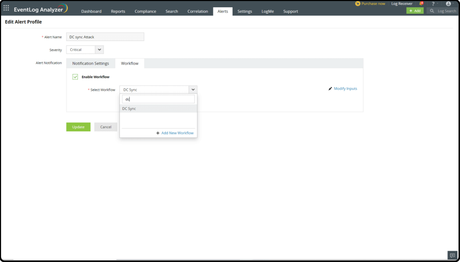The width and height of the screenshot is (460, 262).
Task: Click the plus icon beside Add New Workflow
Action: [158, 133]
